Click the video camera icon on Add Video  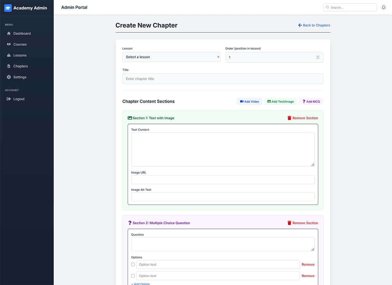click(242, 101)
